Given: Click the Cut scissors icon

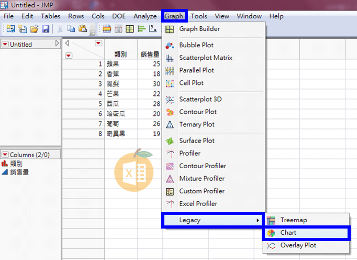Looking at the screenshot, I should (x=60, y=29).
